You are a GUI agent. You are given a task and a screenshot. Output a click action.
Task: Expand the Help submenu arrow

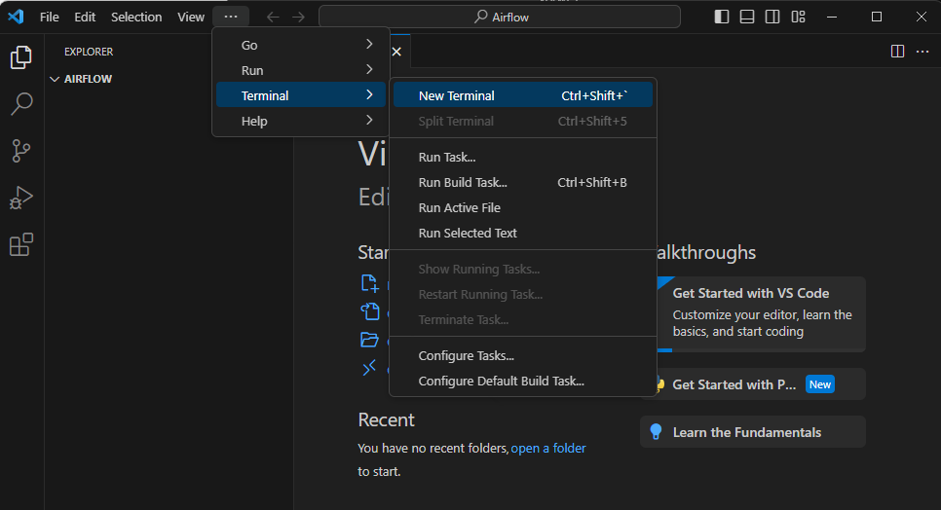(369, 121)
